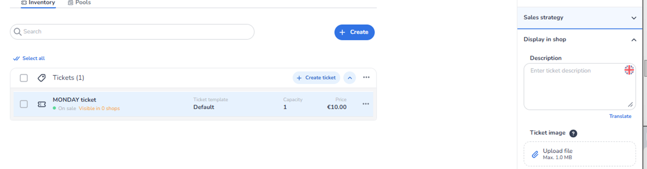
Task: Click the magnifier icon in search bar
Action: (x=17, y=32)
